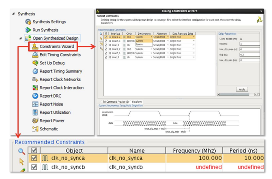This screenshot has height=179, width=272.
Task: Toggle select-all checkbox in clock table header
Action: click(x=34, y=151)
